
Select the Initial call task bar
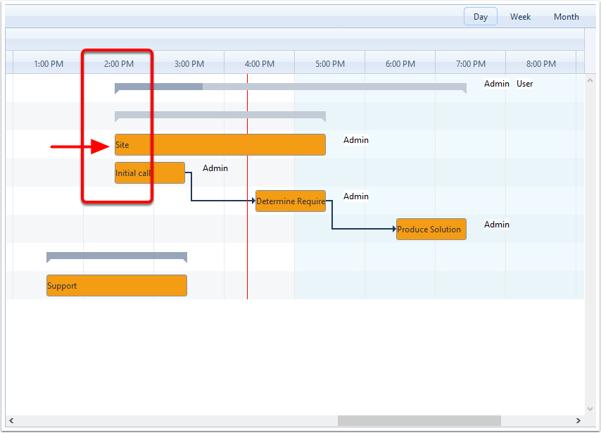[x=150, y=173]
